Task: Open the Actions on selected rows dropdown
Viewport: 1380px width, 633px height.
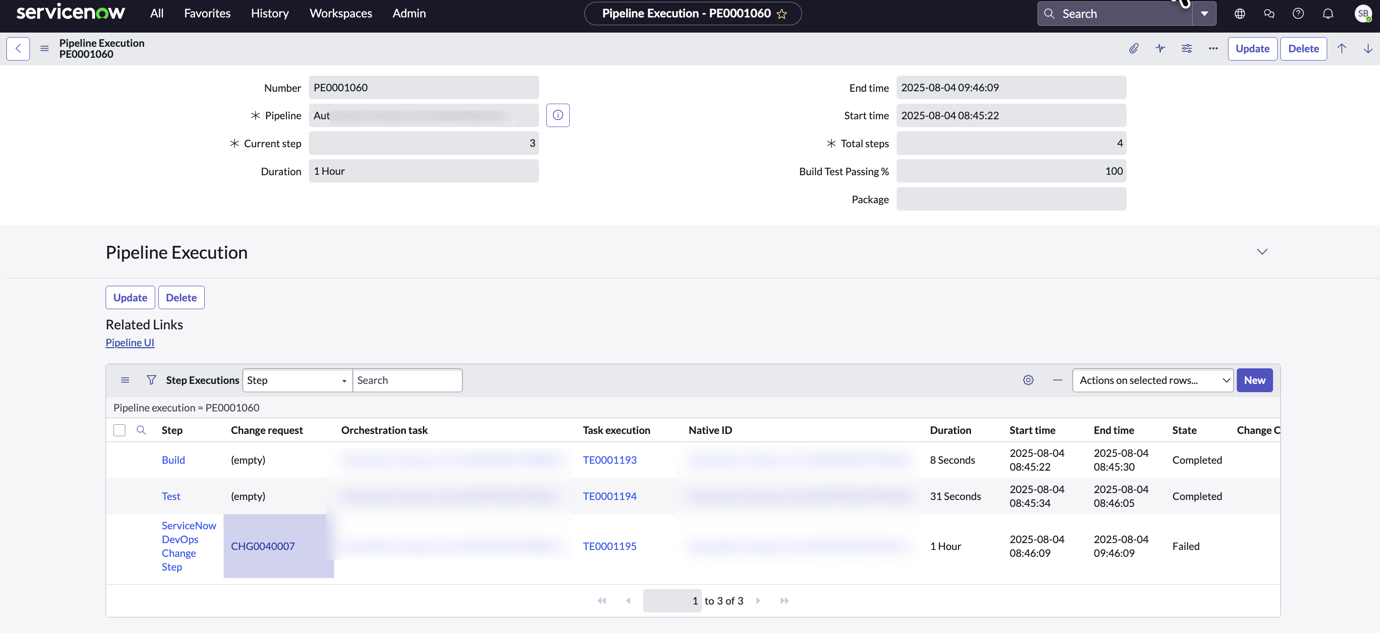Action: click(x=1153, y=380)
